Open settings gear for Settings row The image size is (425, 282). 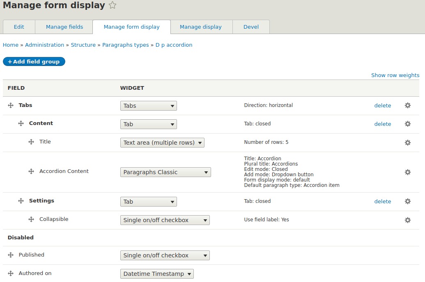[407, 201]
